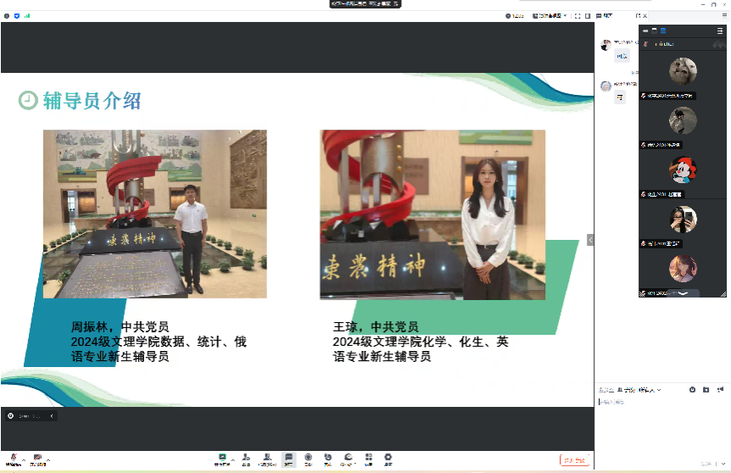Open share screen options arrow
The height and width of the screenshot is (473, 731).
pos(233,459)
